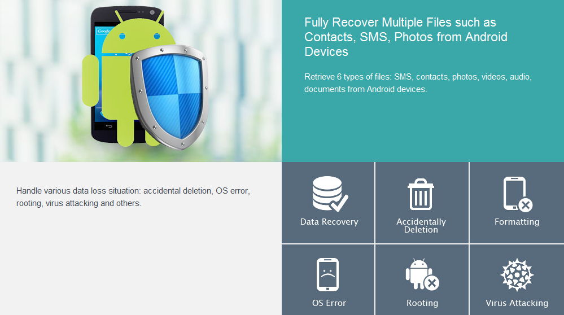This screenshot has height=315, width=564.
Task: Click the Android robot's left arm
Action: pyautogui.click(x=90, y=81)
